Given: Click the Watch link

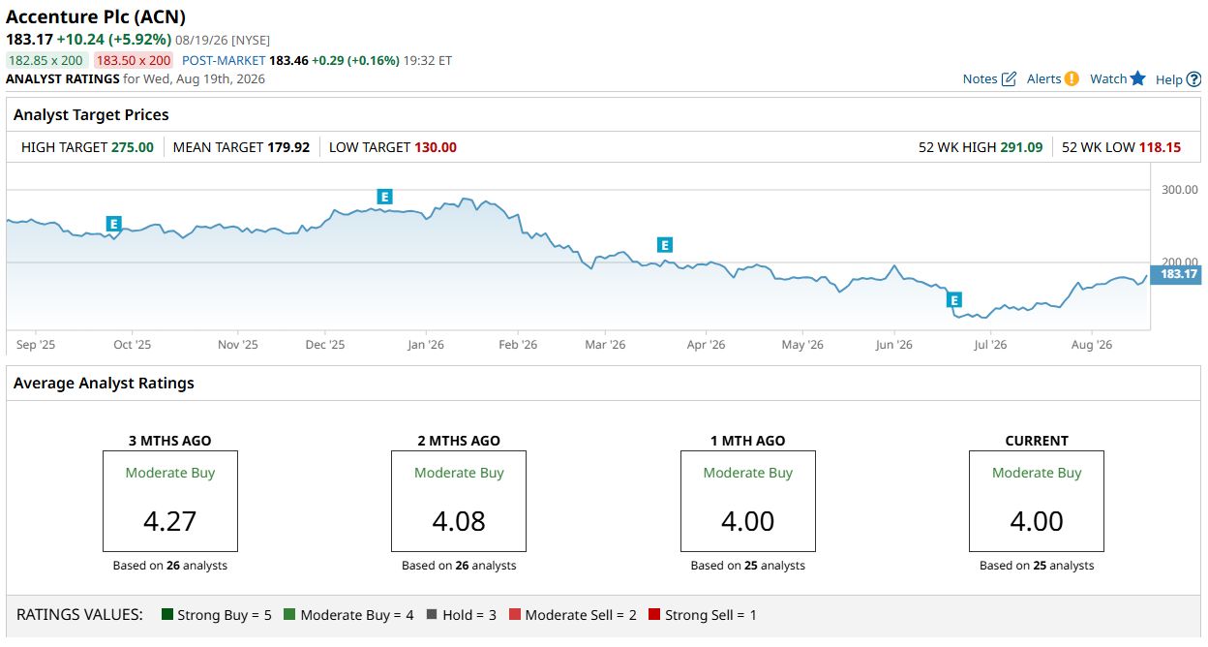Looking at the screenshot, I should pos(1108,78).
